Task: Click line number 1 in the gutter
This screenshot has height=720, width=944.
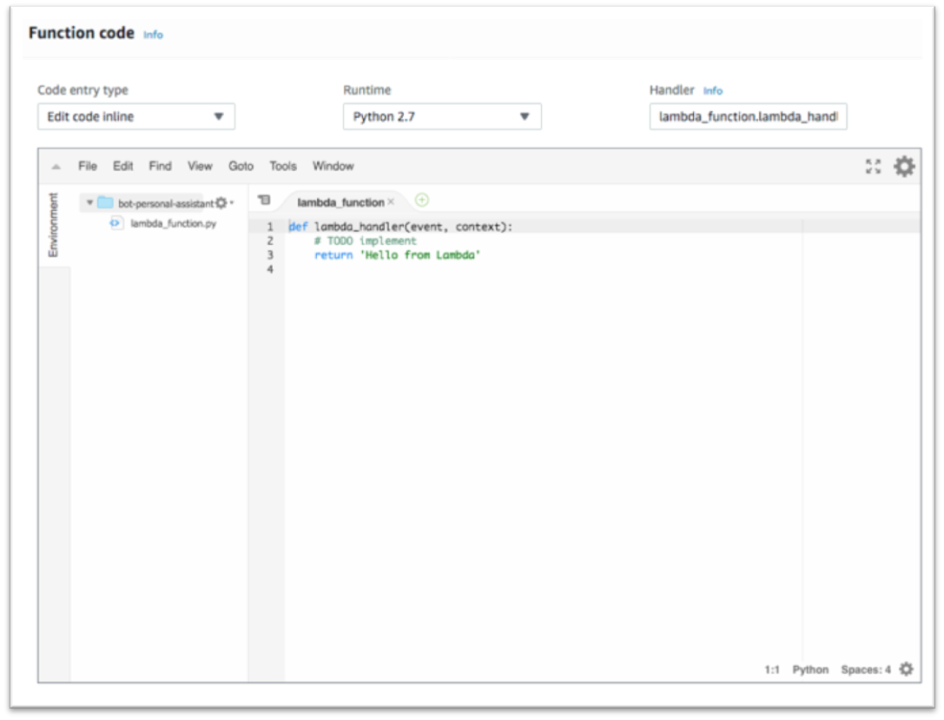Action: coord(270,227)
